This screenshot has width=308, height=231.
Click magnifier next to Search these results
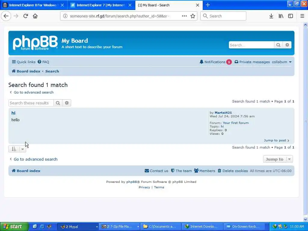click(58, 103)
